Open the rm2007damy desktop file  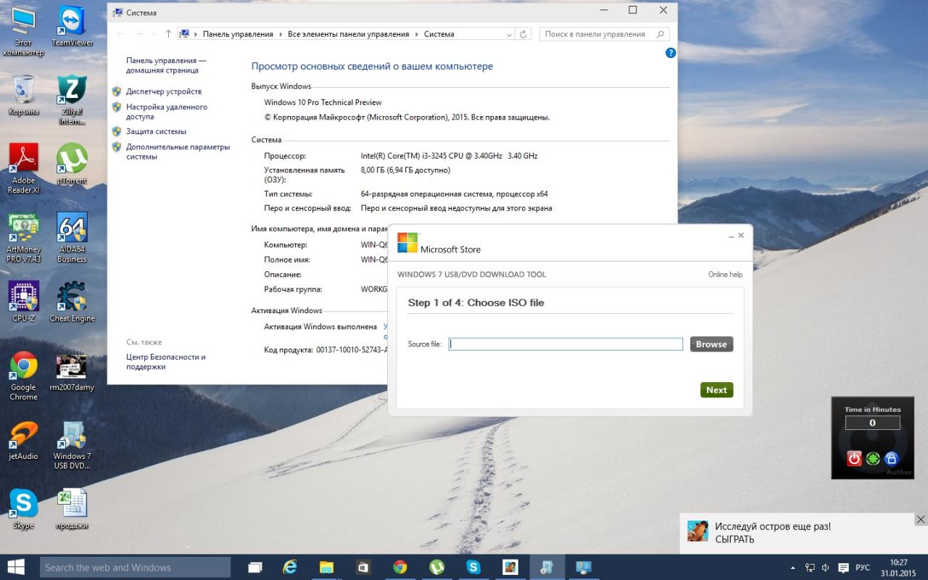72,372
